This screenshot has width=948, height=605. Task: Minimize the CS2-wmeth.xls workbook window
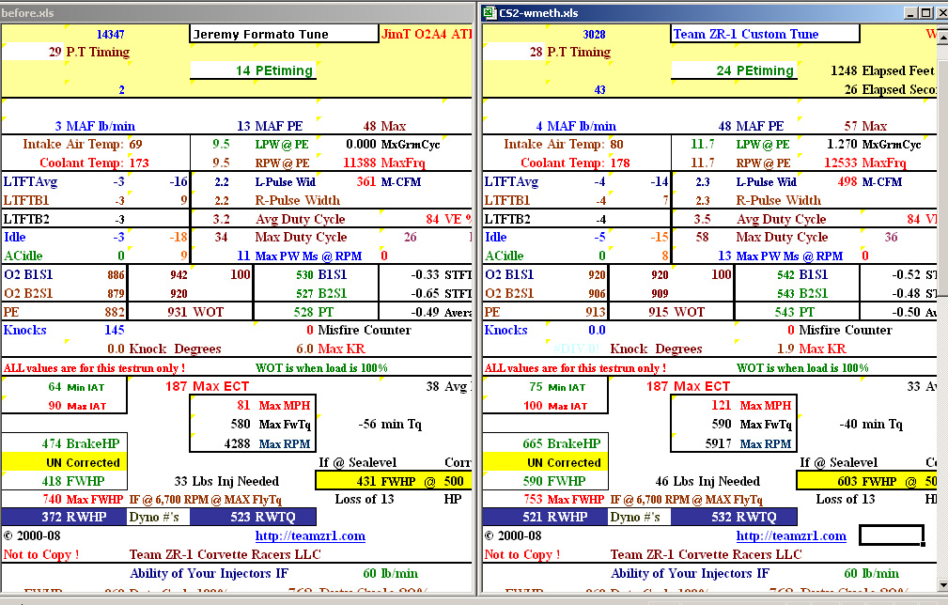click(909, 13)
